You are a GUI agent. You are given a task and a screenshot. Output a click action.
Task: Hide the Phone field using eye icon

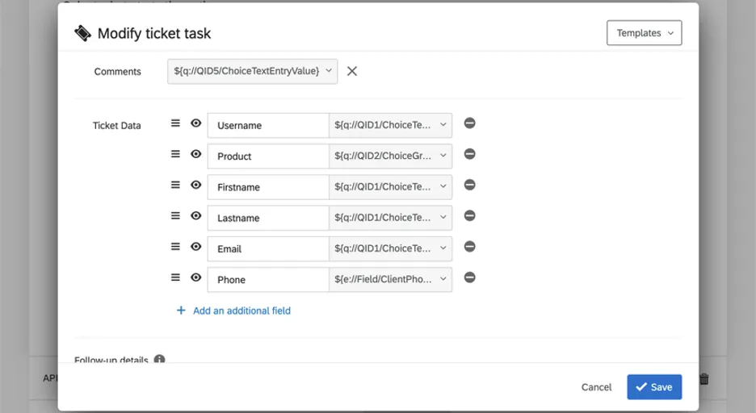click(195, 277)
